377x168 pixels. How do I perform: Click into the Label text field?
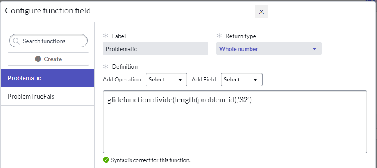[x=155, y=49]
